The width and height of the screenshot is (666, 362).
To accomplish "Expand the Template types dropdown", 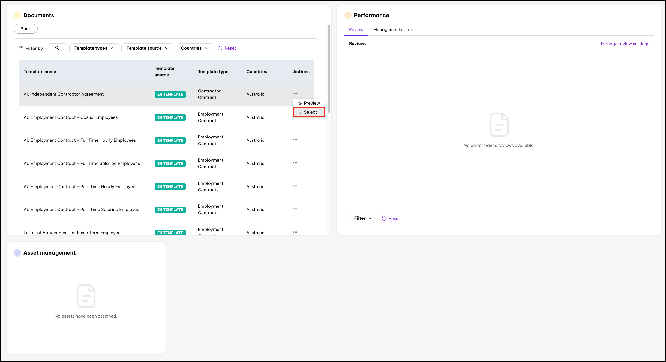I will [x=94, y=48].
